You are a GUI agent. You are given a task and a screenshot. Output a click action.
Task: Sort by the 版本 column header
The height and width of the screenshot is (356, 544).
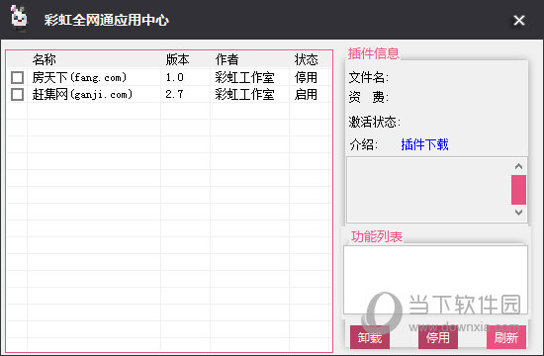pos(177,59)
